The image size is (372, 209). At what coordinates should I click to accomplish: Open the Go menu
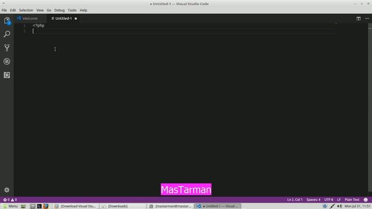click(x=49, y=10)
